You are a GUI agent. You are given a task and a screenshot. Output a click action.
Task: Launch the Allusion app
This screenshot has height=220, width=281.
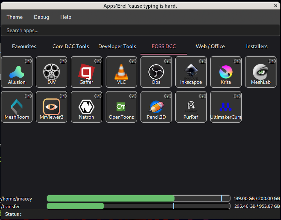pyautogui.click(x=17, y=72)
